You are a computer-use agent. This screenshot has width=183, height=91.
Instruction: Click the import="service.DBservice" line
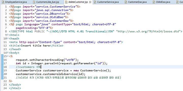point(40,14)
